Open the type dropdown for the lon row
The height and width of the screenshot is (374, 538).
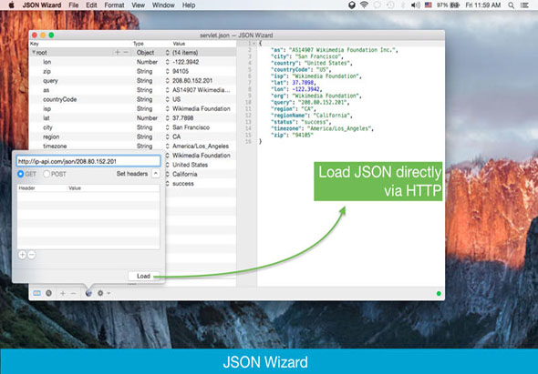(x=168, y=62)
